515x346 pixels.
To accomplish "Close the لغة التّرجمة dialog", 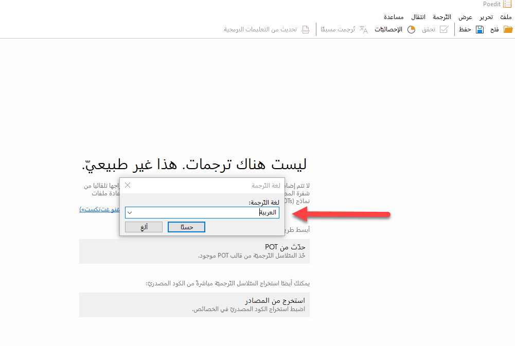I will coord(128,186).
